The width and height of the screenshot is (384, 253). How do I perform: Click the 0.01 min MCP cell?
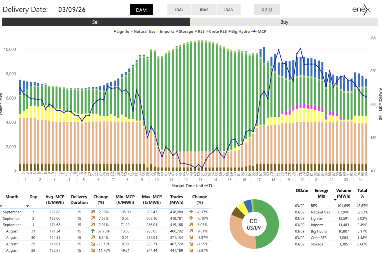coord(125,238)
